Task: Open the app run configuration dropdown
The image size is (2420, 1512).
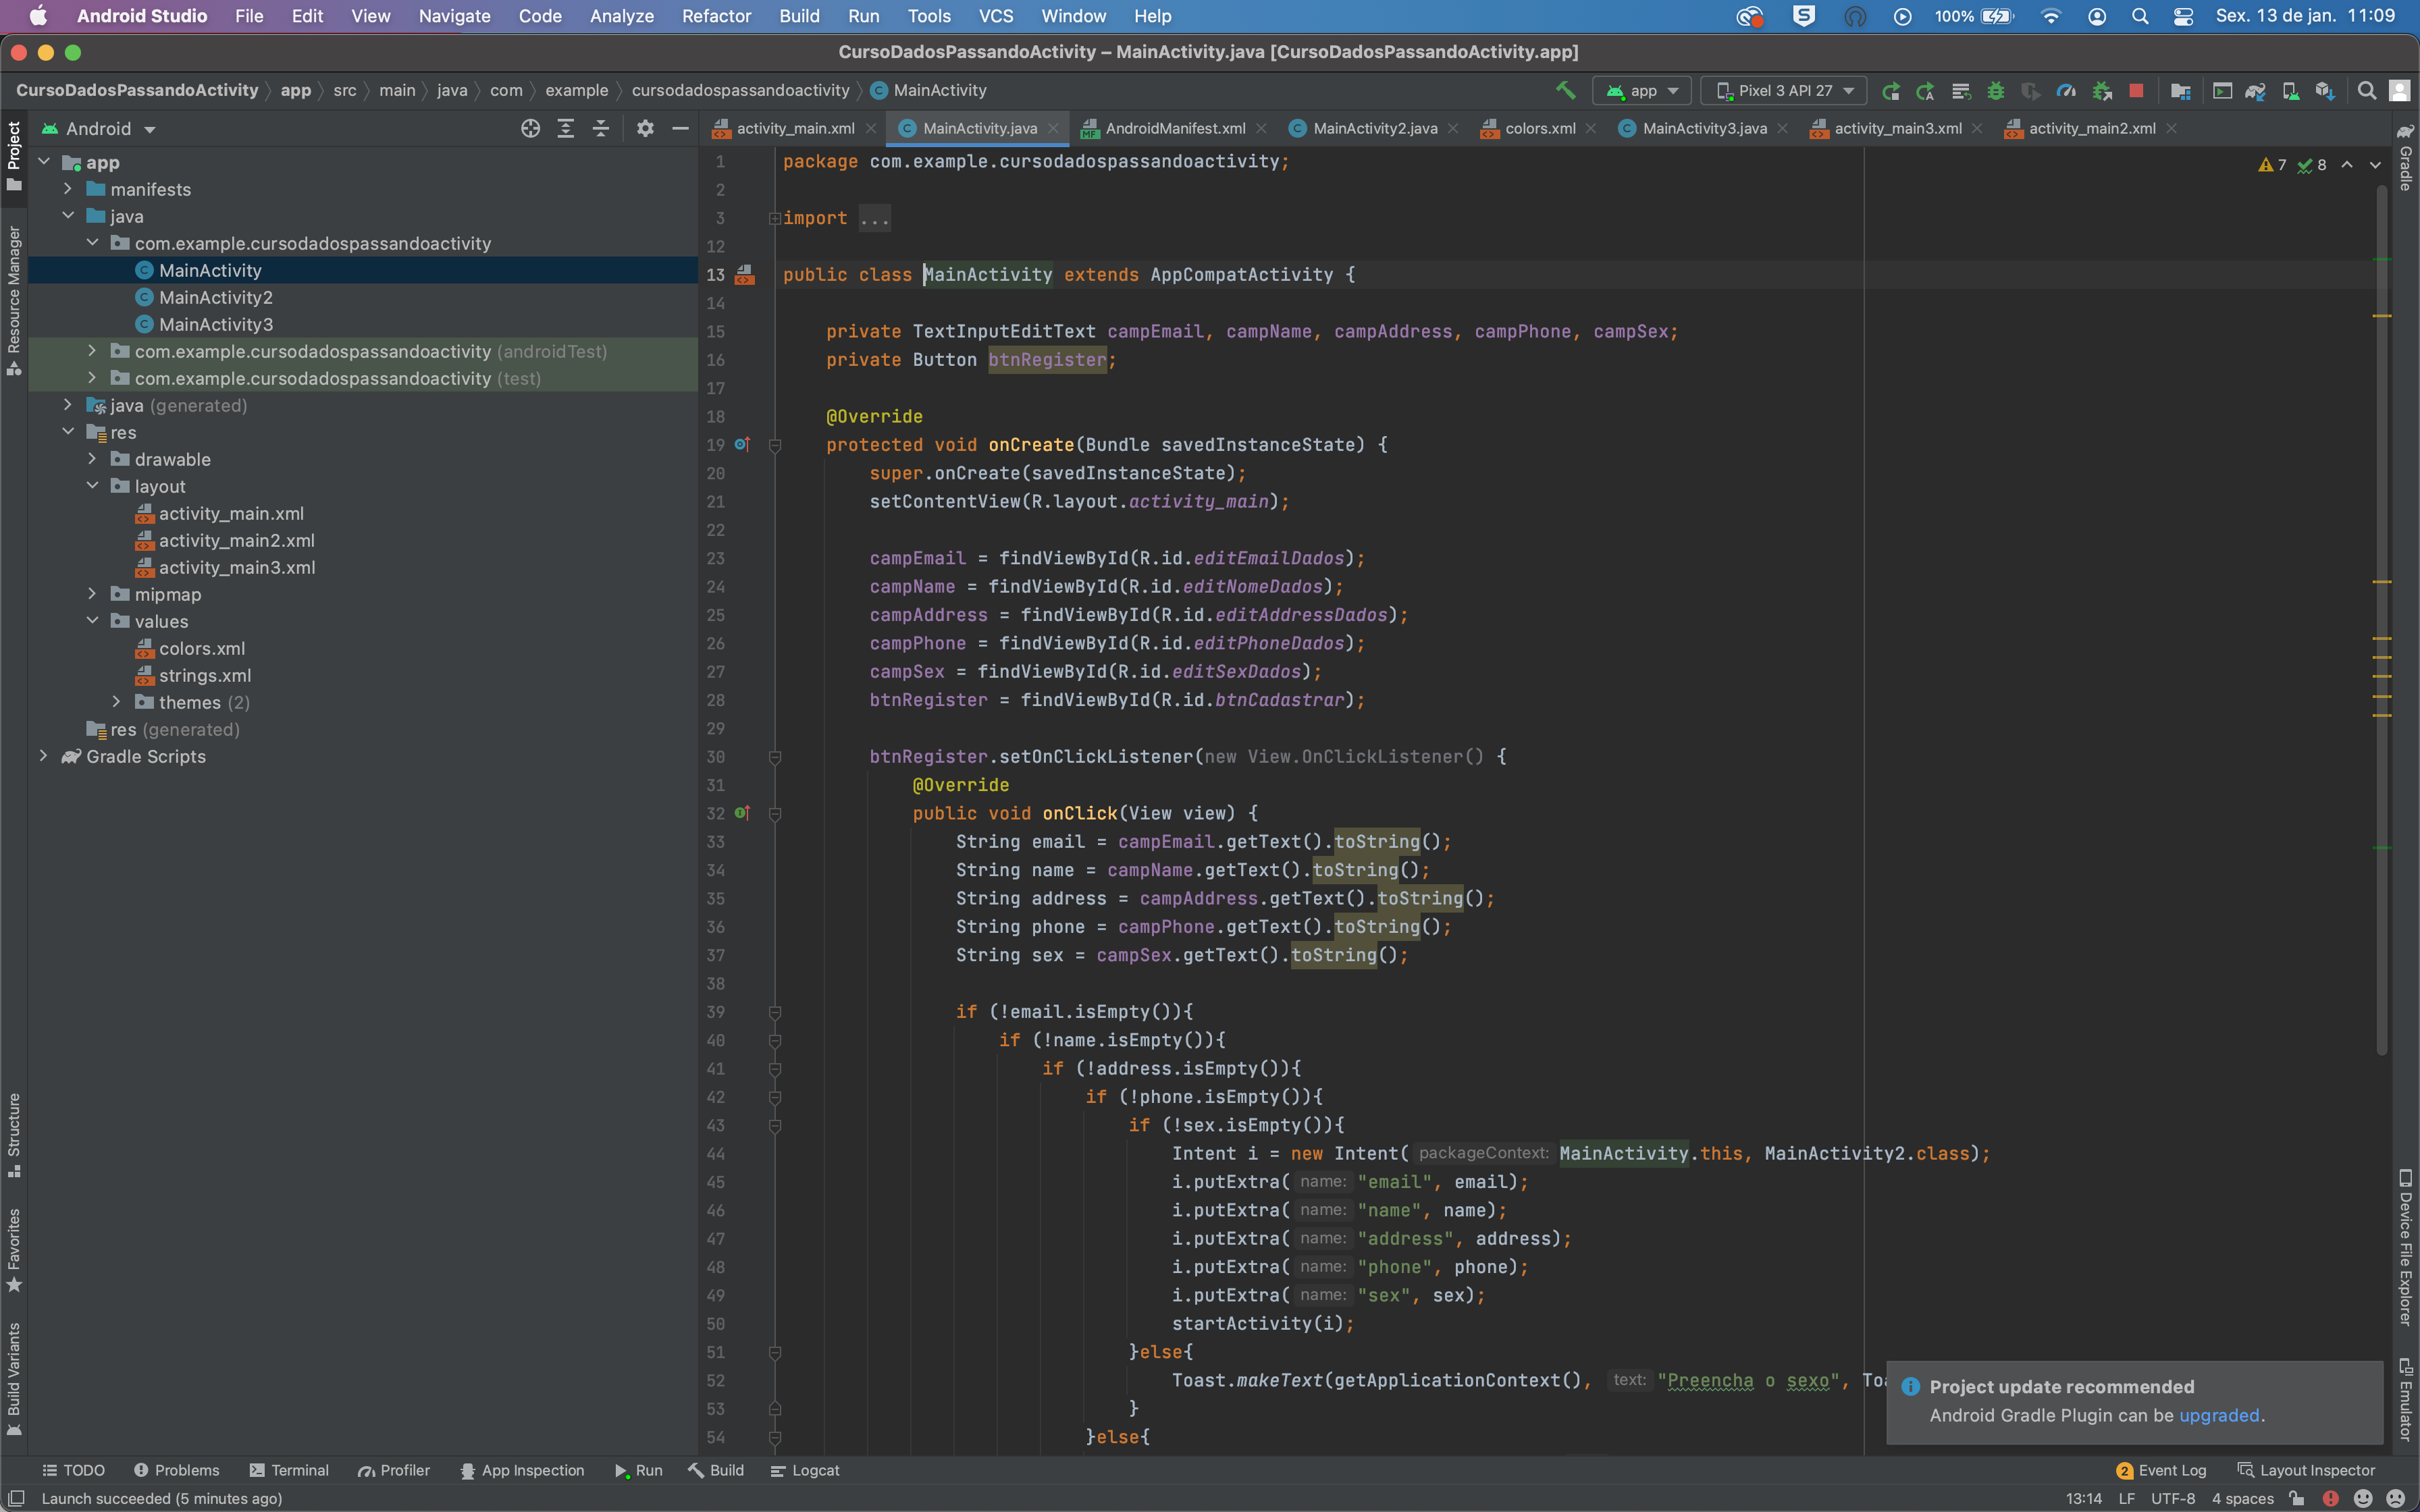Action: 1642,90
